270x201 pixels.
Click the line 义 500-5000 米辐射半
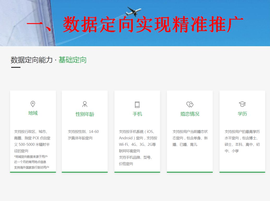click(32, 145)
